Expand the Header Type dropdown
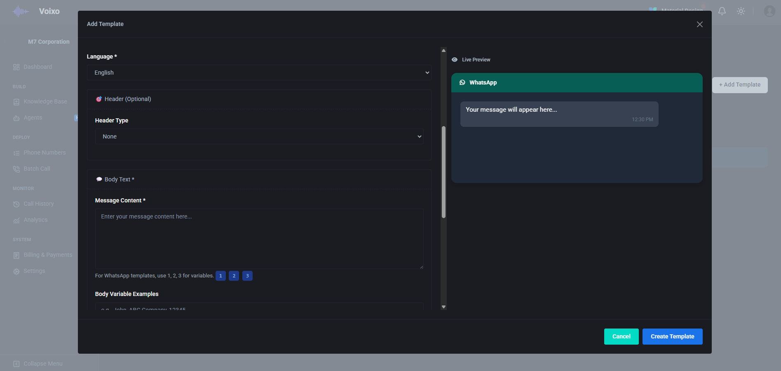 (259, 136)
